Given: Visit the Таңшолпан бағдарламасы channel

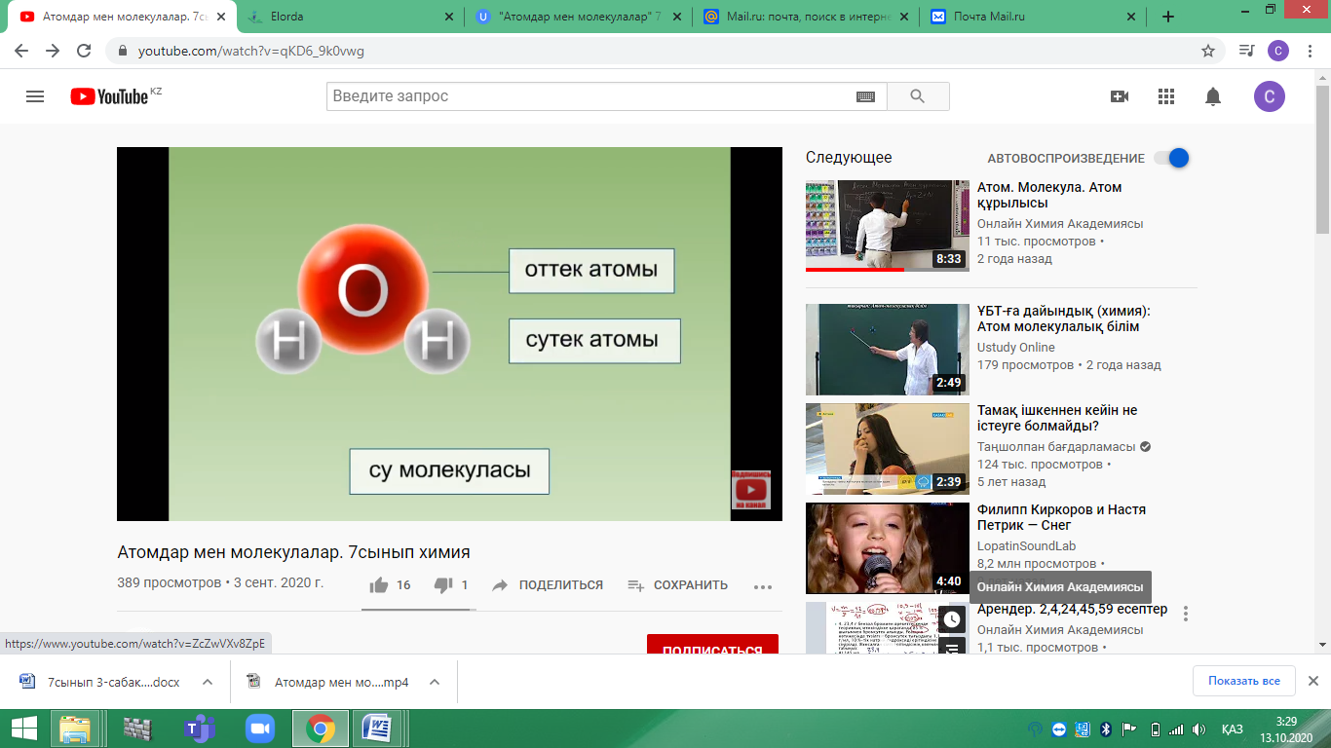Looking at the screenshot, I should point(1057,447).
